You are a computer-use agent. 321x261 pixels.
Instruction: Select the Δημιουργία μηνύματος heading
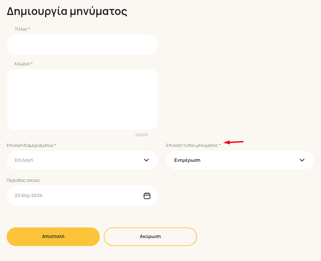pos(67,11)
